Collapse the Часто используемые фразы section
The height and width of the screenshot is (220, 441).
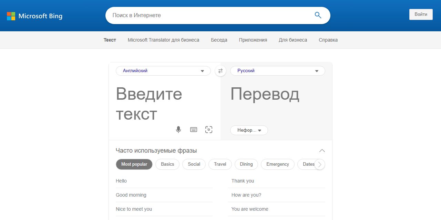[x=322, y=151]
